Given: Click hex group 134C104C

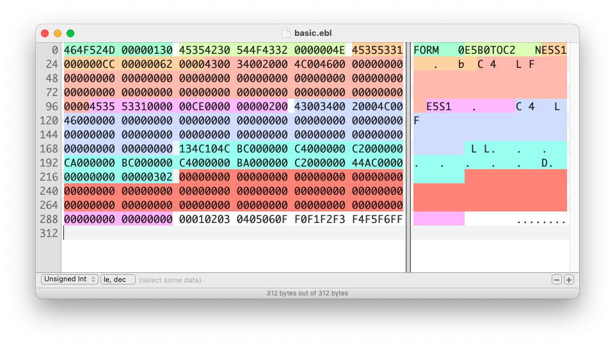Looking at the screenshot, I should click(x=204, y=149).
